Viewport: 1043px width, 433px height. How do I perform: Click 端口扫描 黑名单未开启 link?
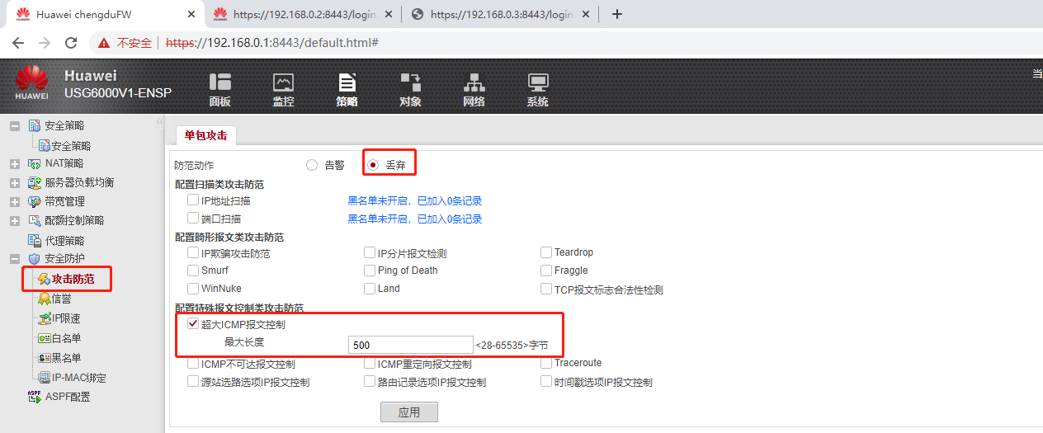coord(415,219)
